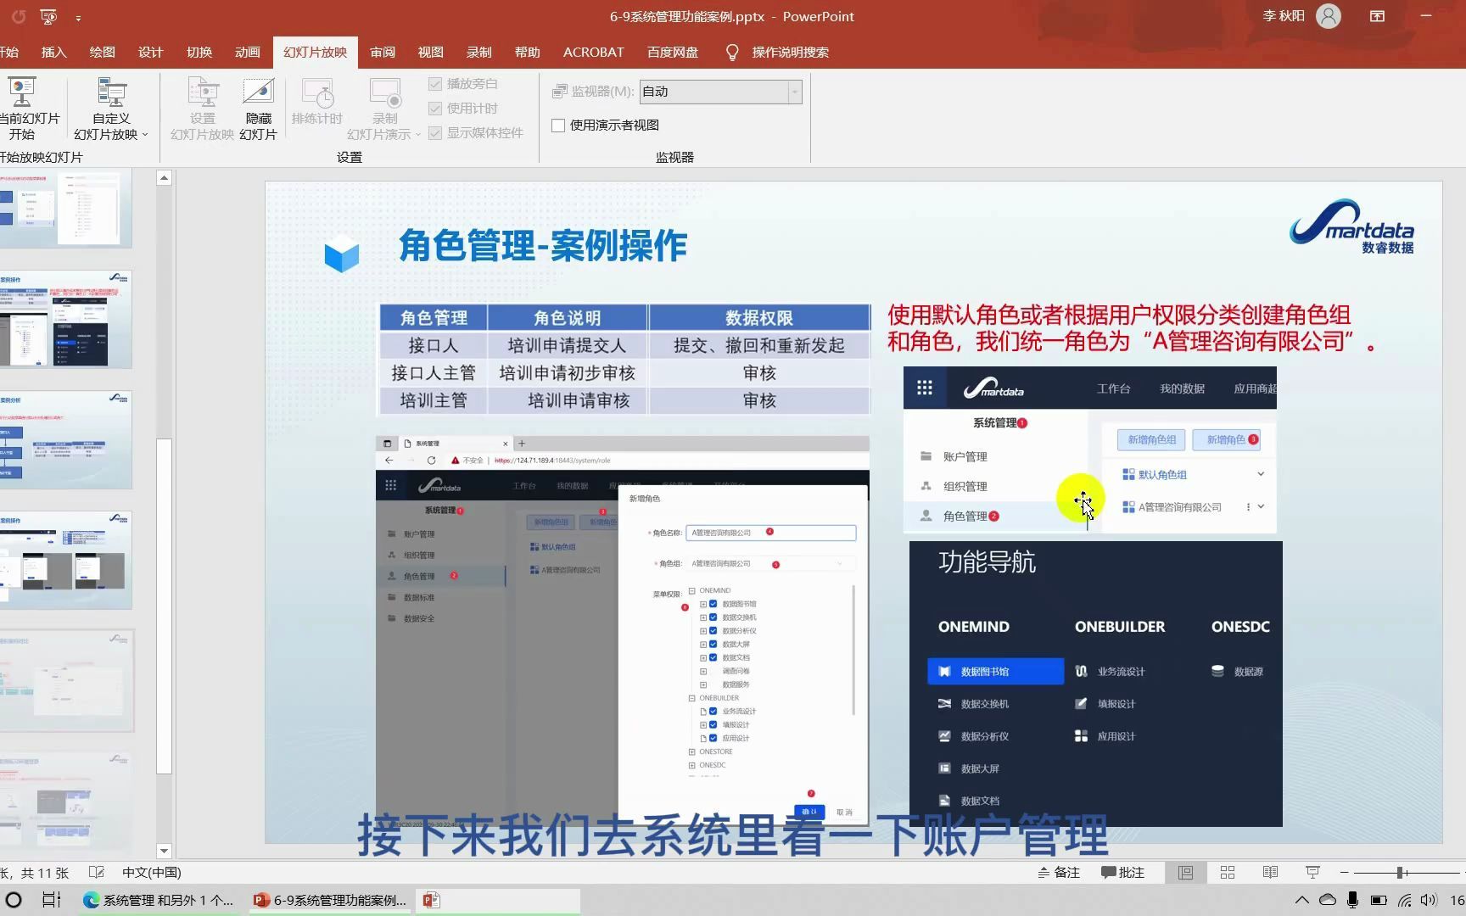Screen dimensions: 1466x916
Task: Click the start-from-beginning slideshow icon in title bar
Action: tap(49, 16)
